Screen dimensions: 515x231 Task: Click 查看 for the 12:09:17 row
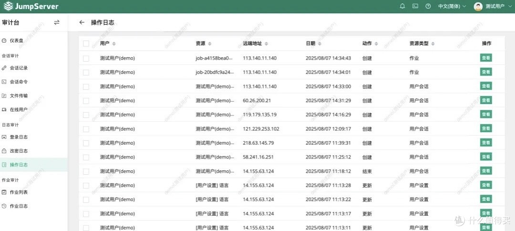point(486,128)
